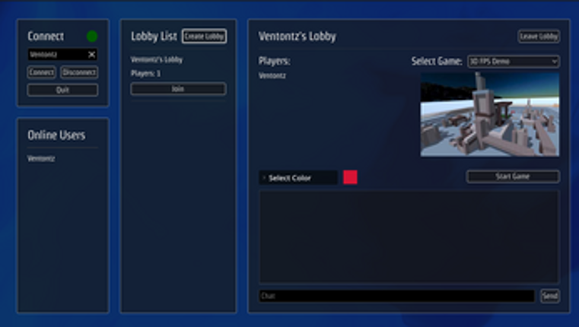The image size is (579, 327).
Task: Open the Select Color picker button
Action: click(x=298, y=178)
